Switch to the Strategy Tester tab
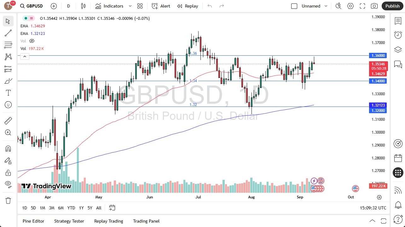Screen dimensions: 405x227 coord(69,221)
